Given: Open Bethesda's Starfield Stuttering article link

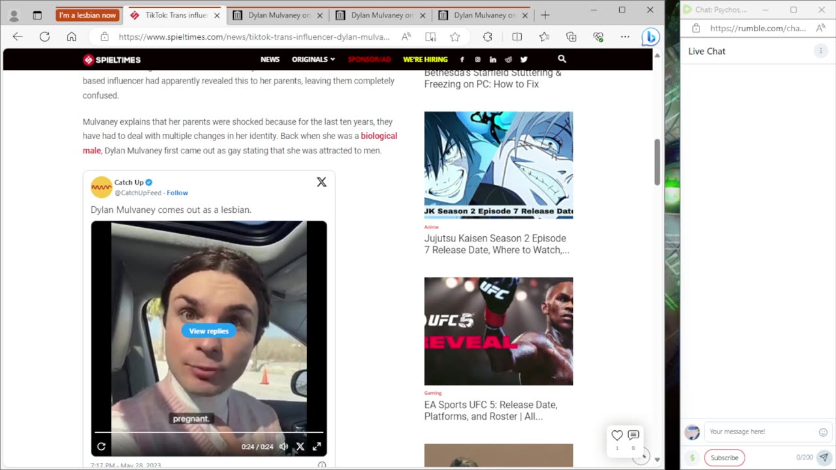Looking at the screenshot, I should 492,78.
